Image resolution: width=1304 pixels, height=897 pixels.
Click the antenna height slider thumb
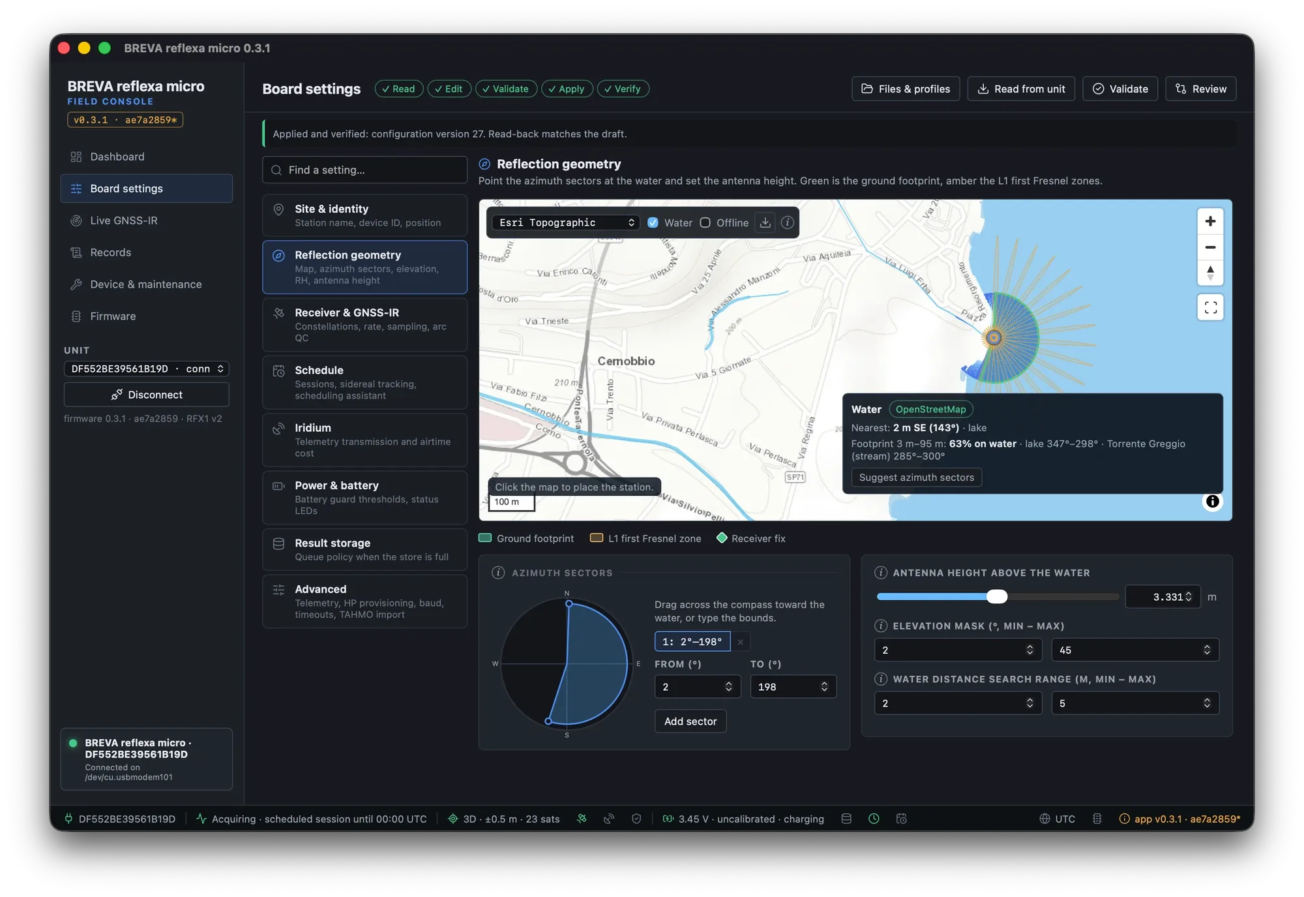pos(996,596)
